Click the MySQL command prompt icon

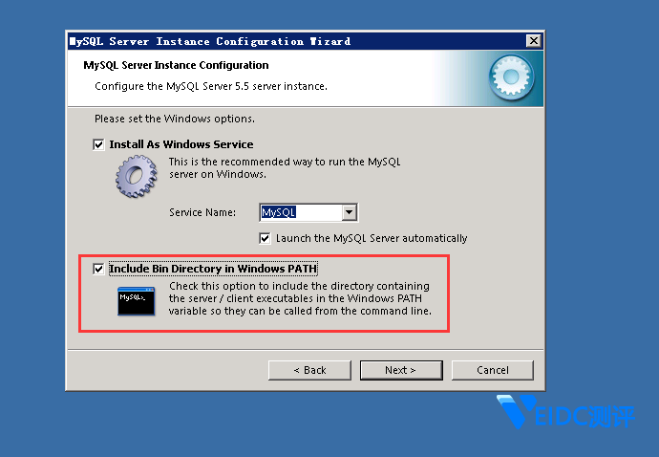136,300
